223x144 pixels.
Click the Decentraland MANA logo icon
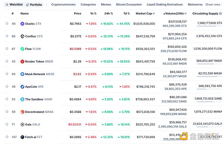tap(22, 112)
